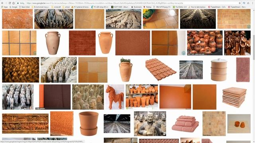Open the close-up terracotta warrior statue image
This screenshot has width=255, height=143.
point(150,124)
